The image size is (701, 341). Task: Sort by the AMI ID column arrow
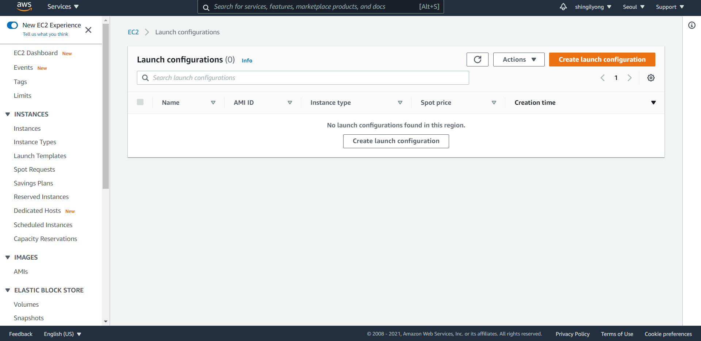pyautogui.click(x=290, y=103)
